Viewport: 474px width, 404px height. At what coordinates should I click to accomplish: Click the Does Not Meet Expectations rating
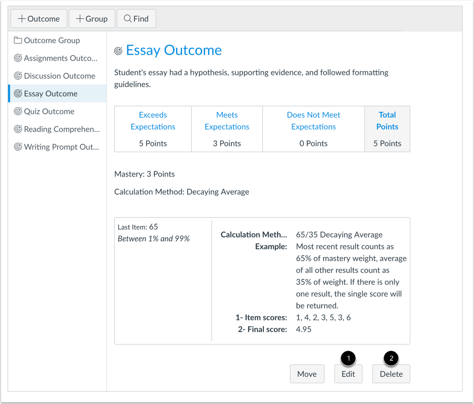point(314,121)
